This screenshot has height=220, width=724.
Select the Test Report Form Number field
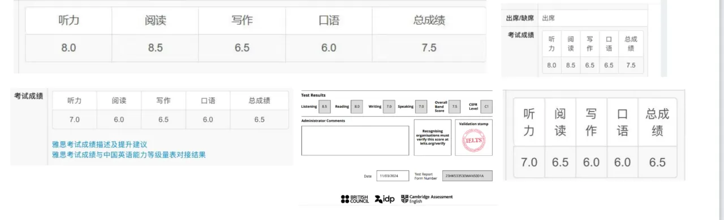467,176
